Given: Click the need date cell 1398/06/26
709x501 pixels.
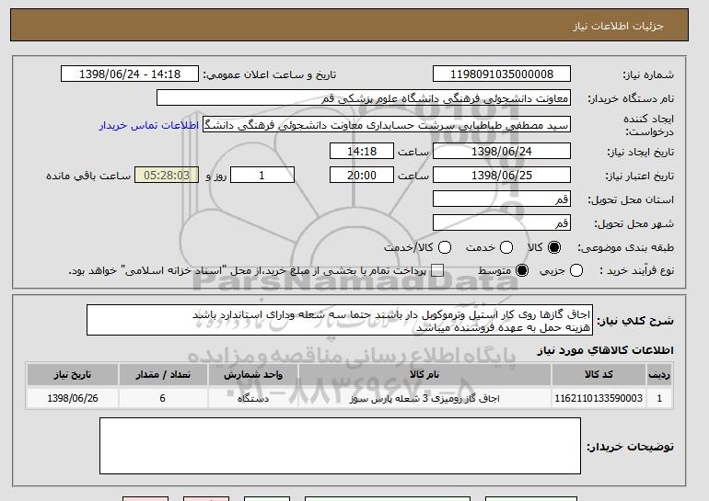Looking at the screenshot, I should pos(73,398).
